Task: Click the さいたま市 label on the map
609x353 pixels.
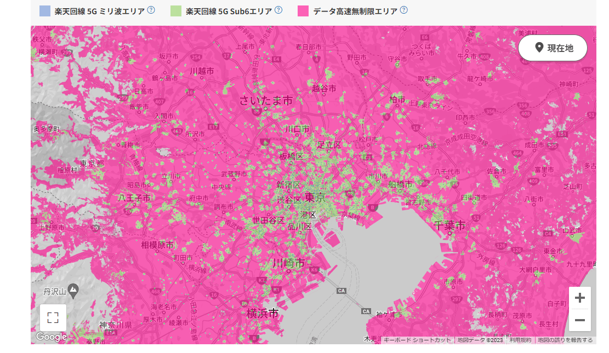Action: [266, 100]
